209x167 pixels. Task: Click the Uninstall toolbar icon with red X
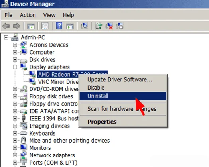coord(109,26)
